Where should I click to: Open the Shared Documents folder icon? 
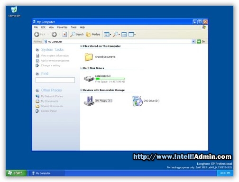[89, 57]
